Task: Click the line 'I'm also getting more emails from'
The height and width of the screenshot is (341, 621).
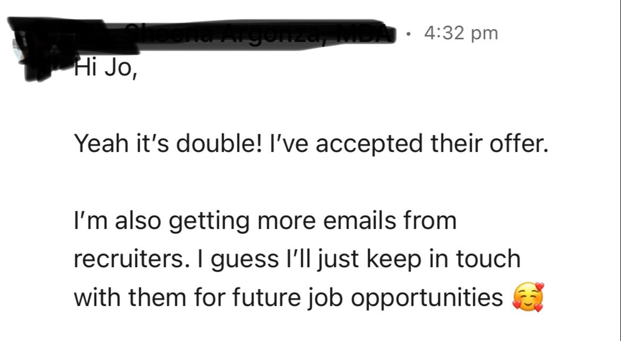Action: [x=265, y=220]
